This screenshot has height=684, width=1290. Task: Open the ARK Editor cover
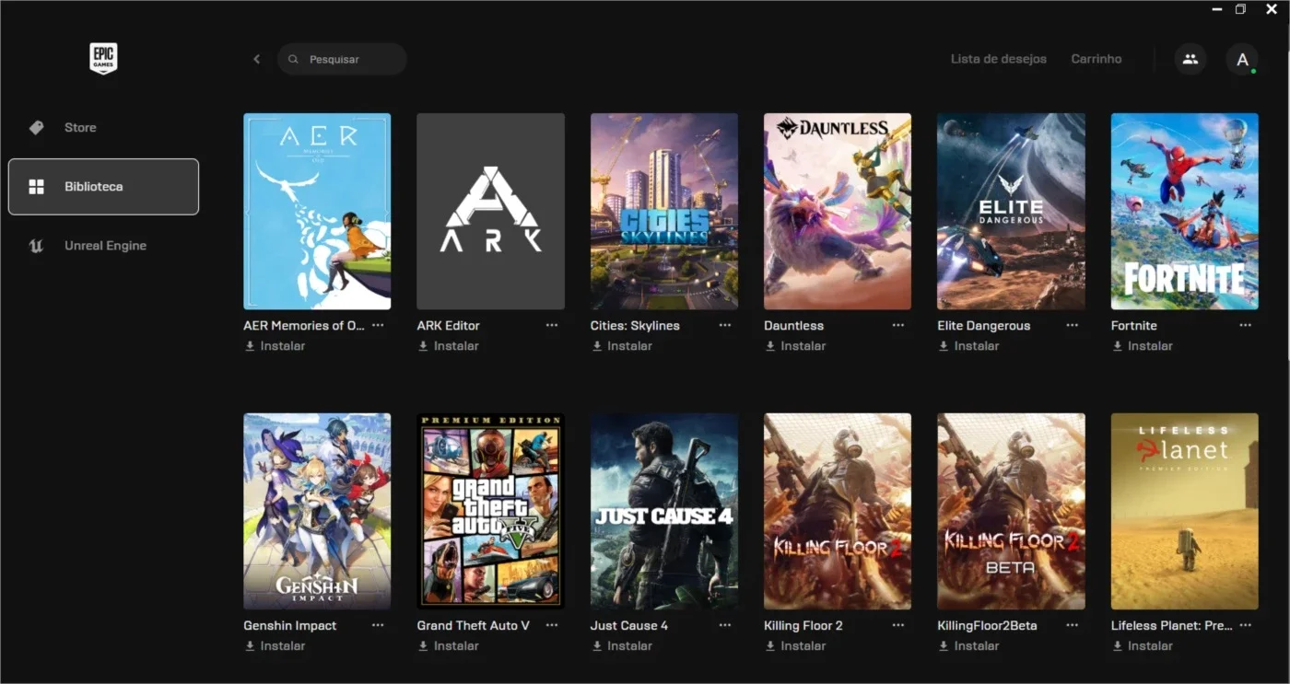click(490, 211)
